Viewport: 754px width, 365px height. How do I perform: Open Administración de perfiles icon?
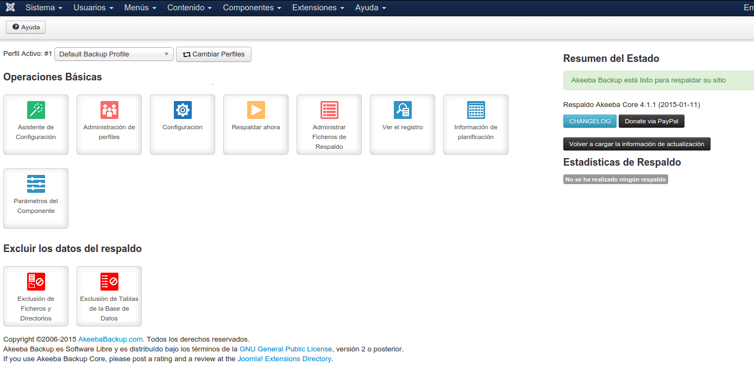click(109, 110)
